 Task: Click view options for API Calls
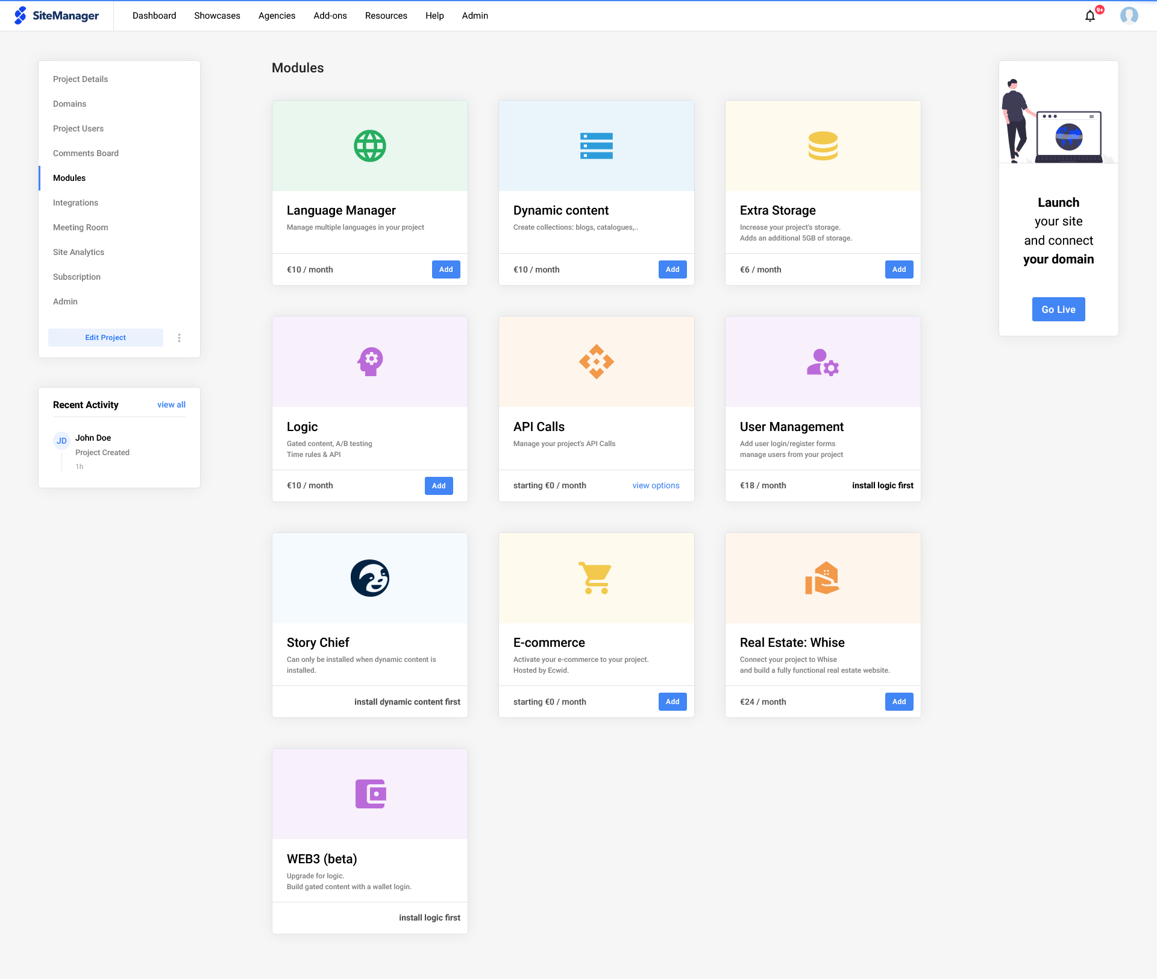click(656, 485)
